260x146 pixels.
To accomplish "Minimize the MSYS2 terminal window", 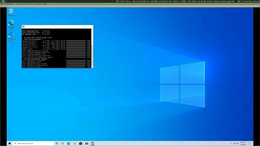I will [79, 27].
